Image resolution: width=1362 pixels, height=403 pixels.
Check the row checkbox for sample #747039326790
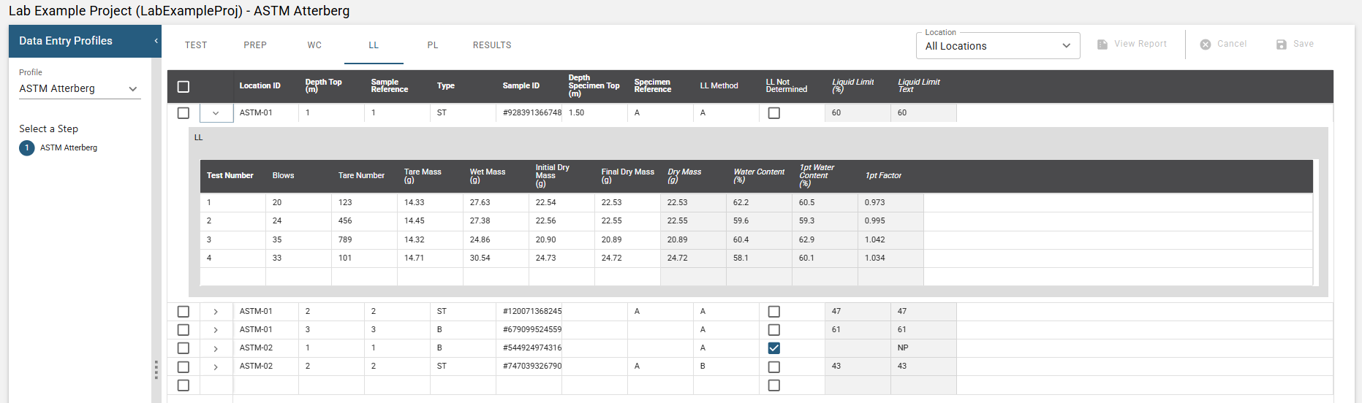(184, 366)
